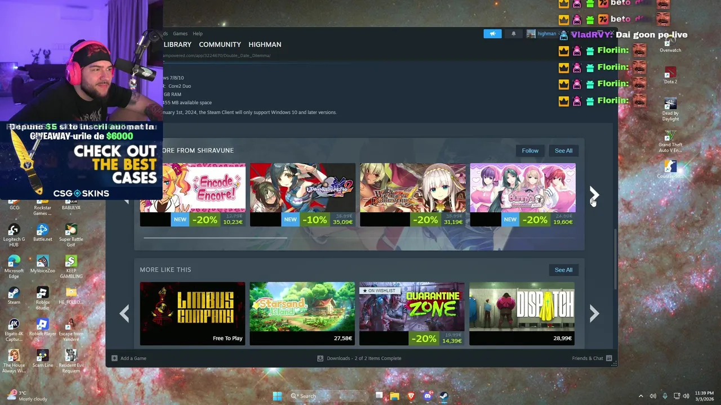
Task: Click Steam icon in taskbar
Action: [x=443, y=396]
